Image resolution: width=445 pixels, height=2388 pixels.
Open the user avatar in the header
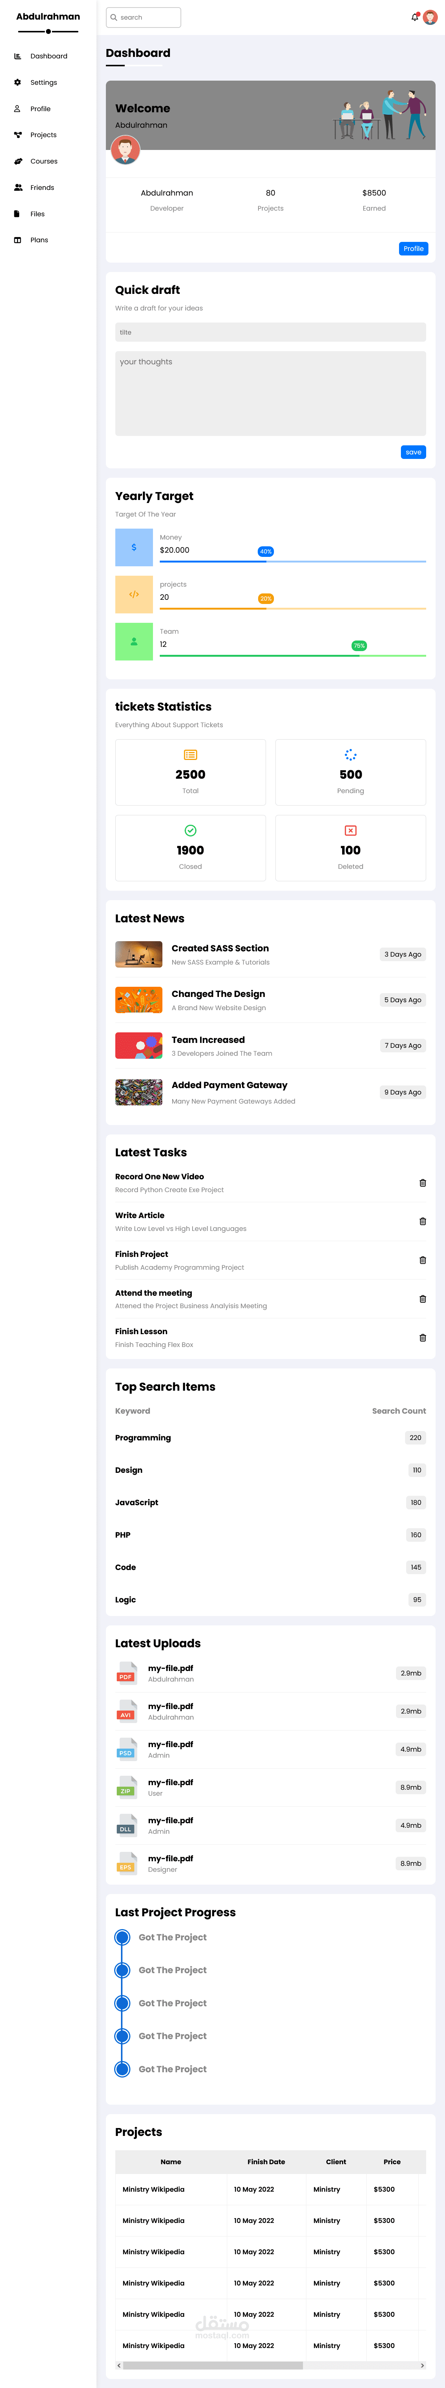[x=430, y=18]
